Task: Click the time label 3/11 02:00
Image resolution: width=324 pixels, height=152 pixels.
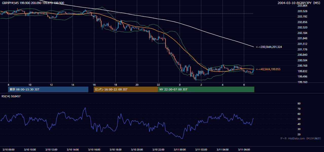Action: coord(201,149)
